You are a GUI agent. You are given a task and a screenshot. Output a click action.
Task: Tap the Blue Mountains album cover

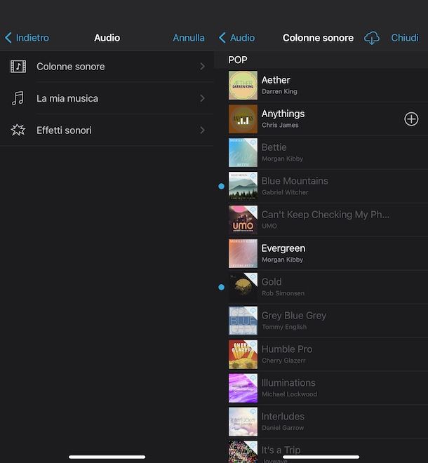click(x=243, y=187)
